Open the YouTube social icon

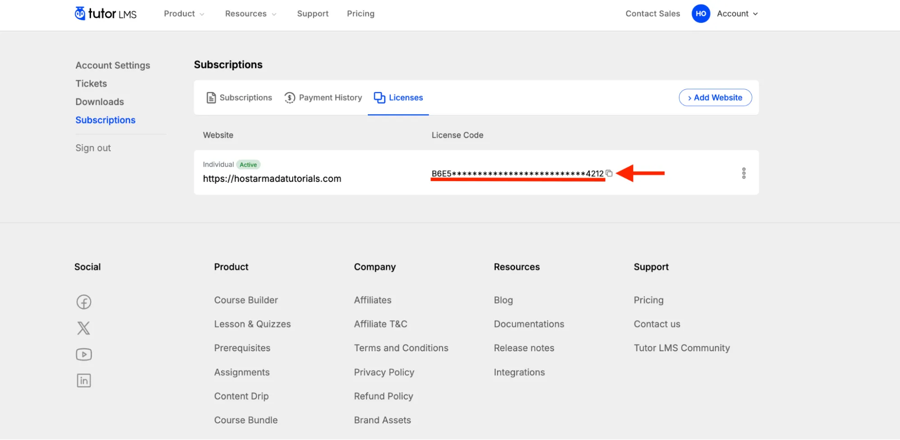(84, 354)
